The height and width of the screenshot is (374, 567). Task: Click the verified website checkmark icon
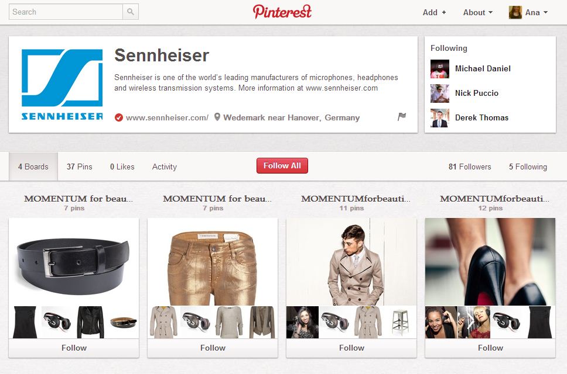click(x=118, y=117)
